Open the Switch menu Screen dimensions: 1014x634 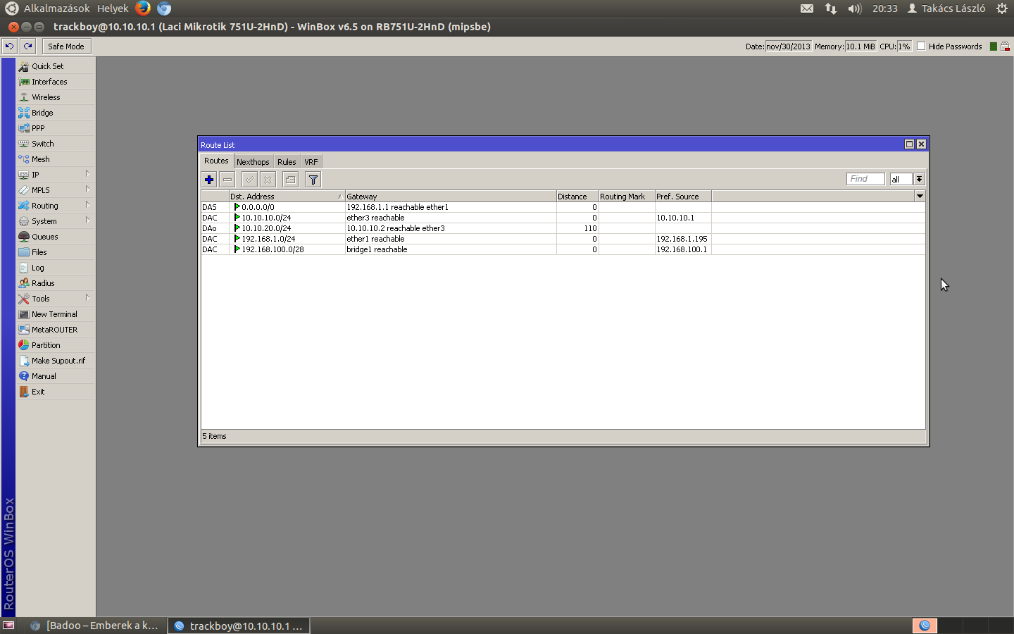click(x=56, y=144)
